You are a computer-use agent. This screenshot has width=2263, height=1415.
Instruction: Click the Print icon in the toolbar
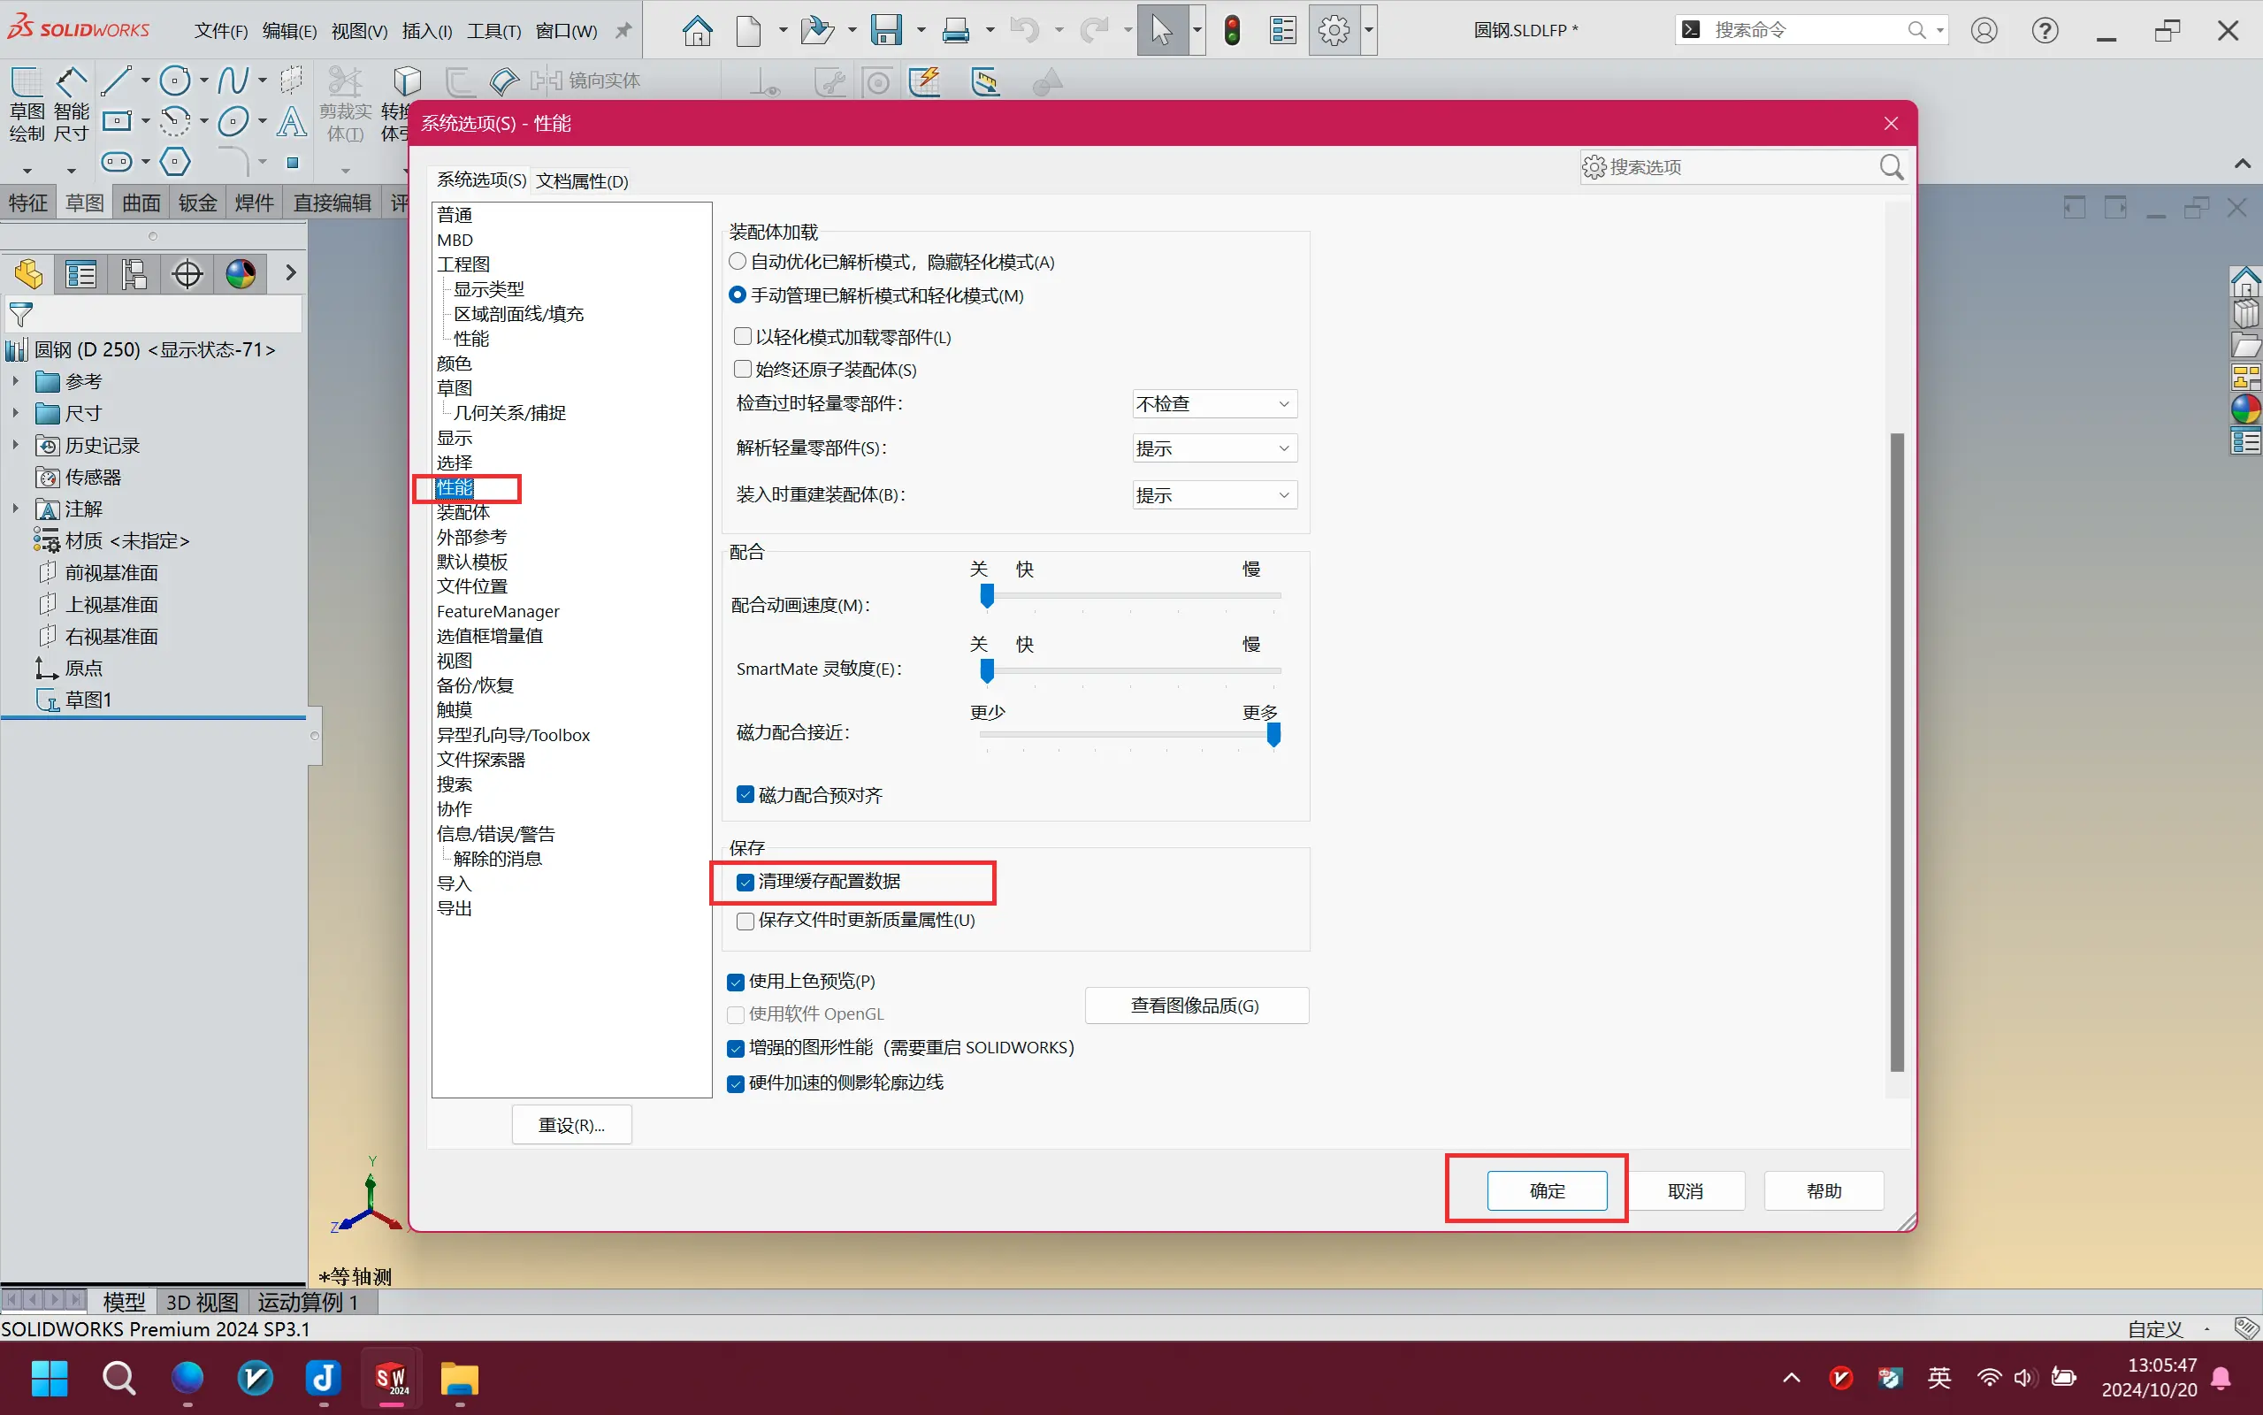click(x=955, y=31)
